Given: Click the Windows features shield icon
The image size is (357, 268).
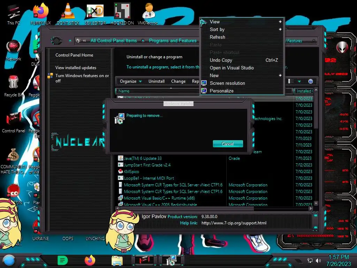Looking at the screenshot, I should [x=50, y=76].
